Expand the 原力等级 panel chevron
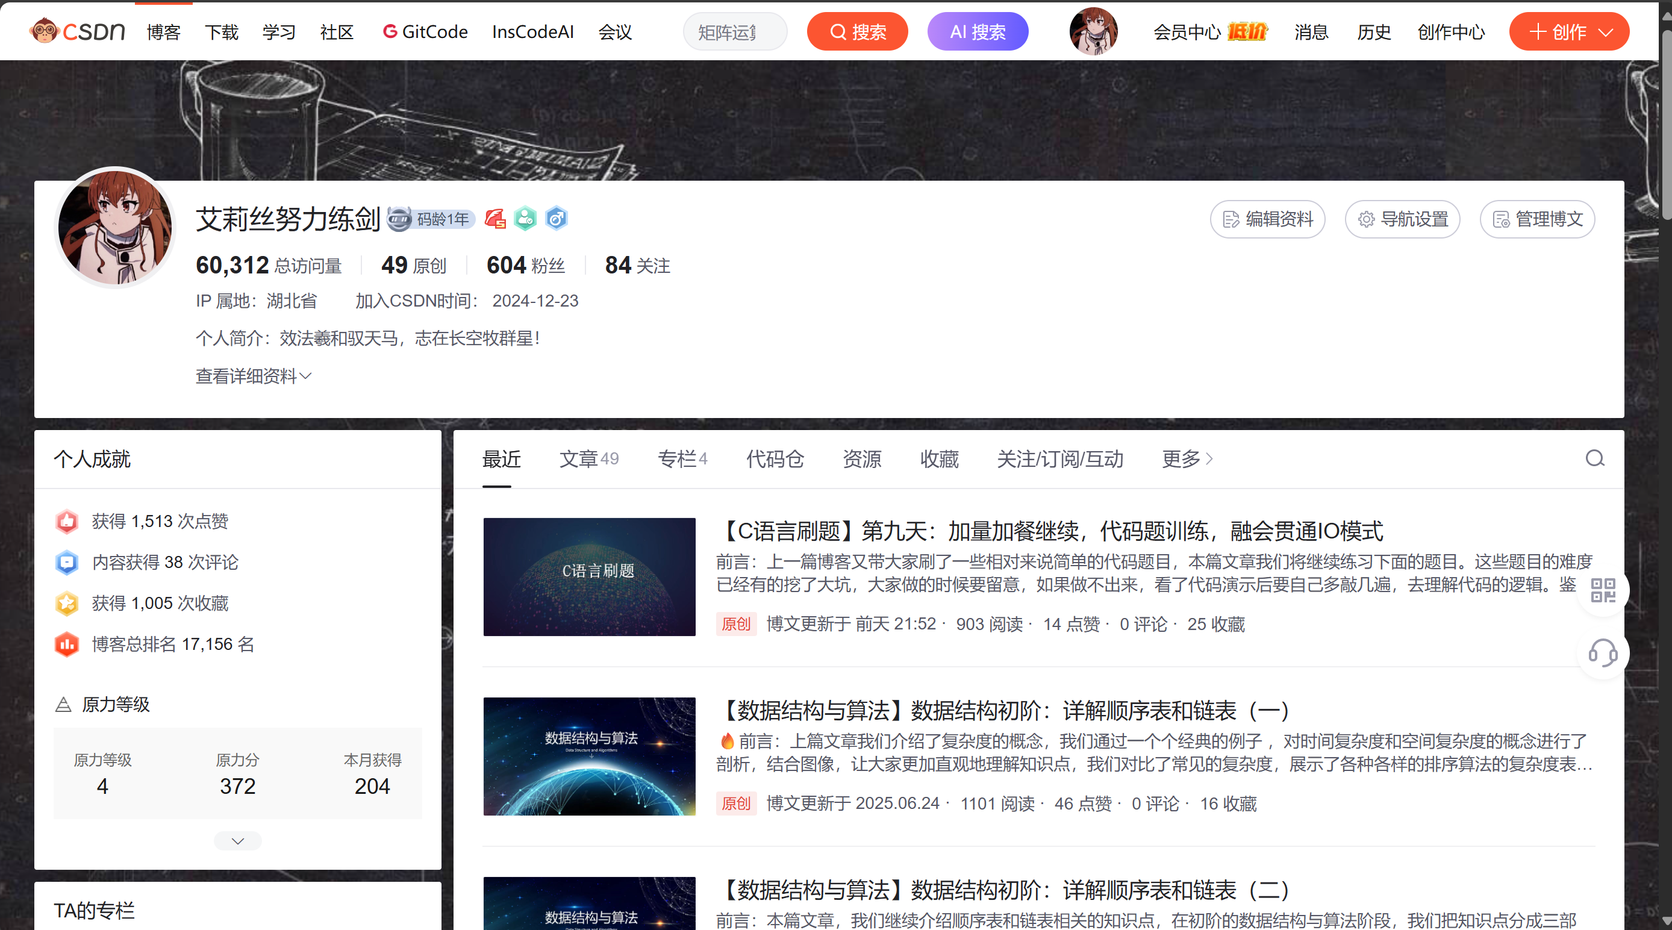The image size is (1672, 930). [x=237, y=841]
